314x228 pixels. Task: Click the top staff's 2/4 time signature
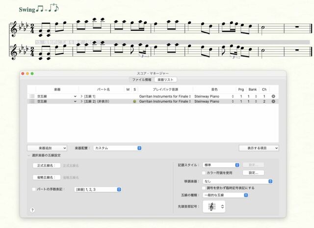click(32, 28)
